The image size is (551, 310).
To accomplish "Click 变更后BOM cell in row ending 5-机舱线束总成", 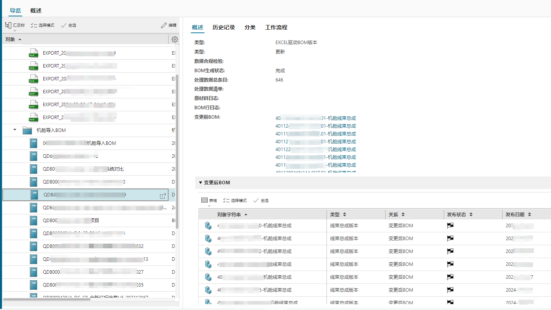I will [400, 290].
